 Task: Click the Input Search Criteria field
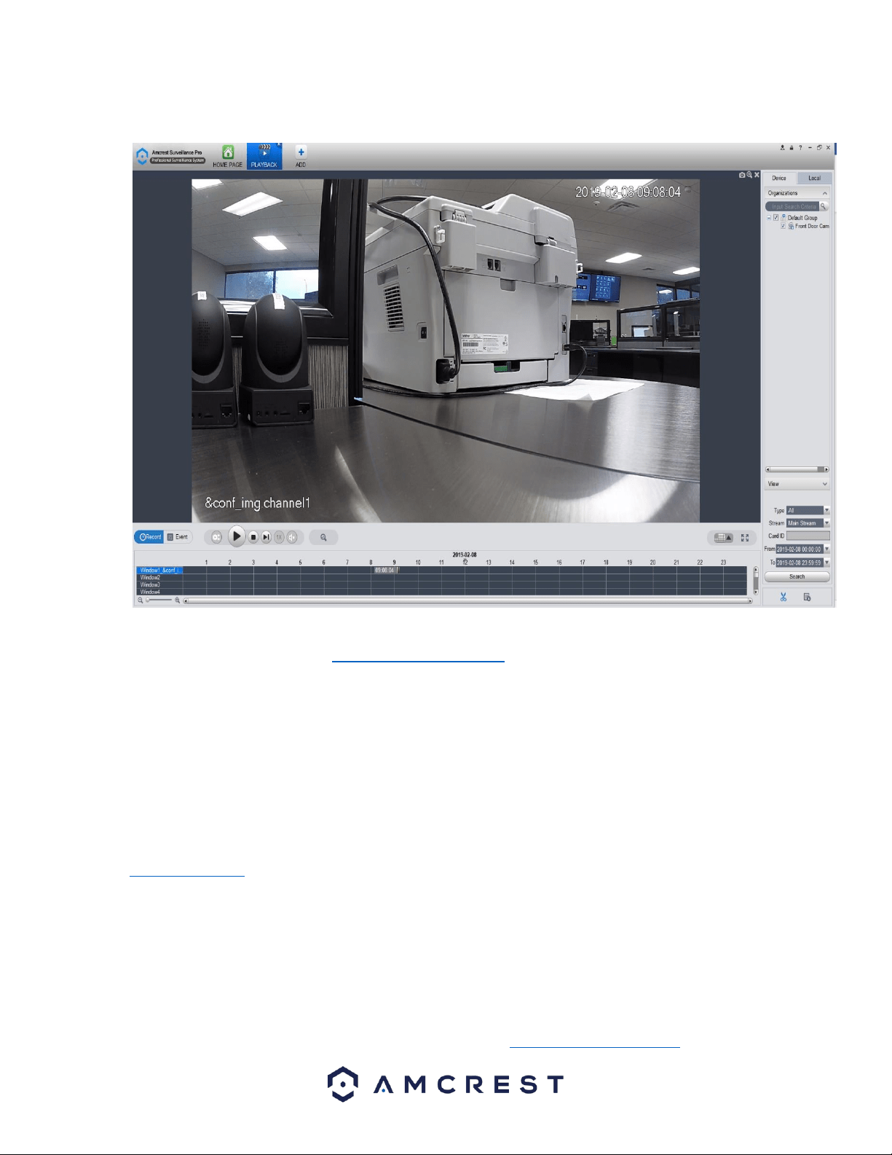click(x=793, y=206)
